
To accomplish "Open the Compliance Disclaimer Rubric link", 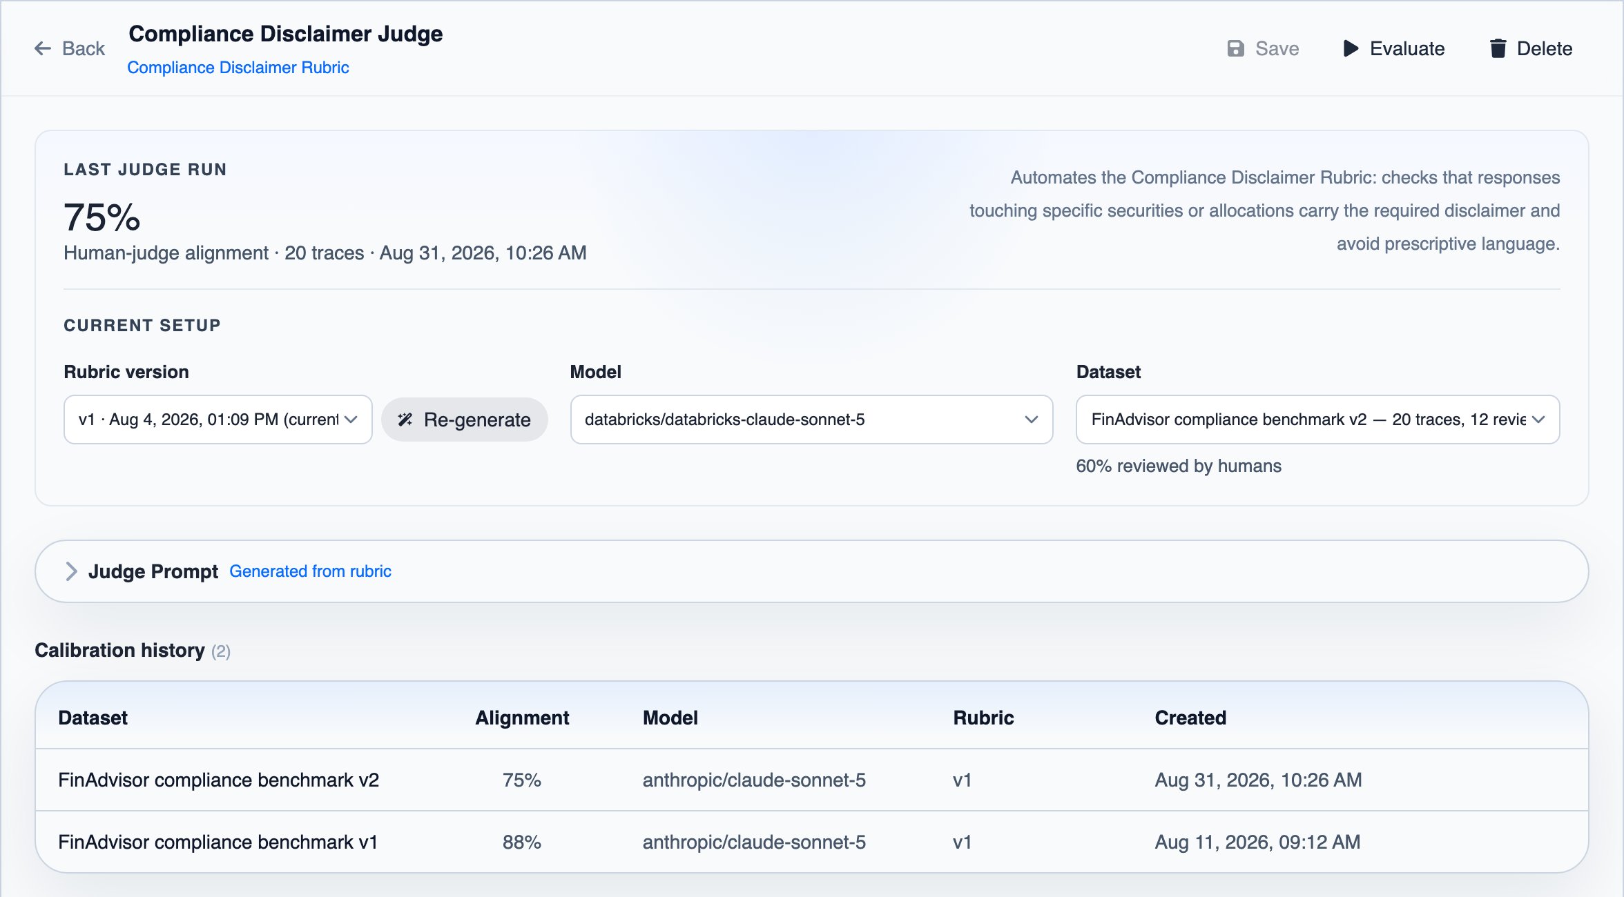I will (238, 68).
